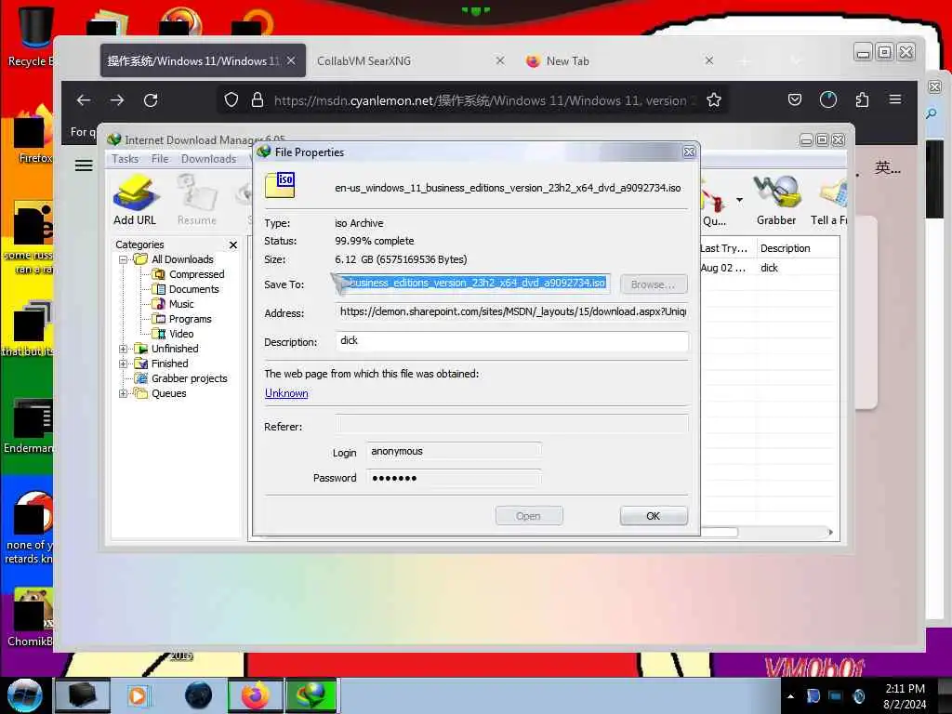The image size is (952, 714).
Task: Expand the Queues category
Action: pyautogui.click(x=124, y=393)
